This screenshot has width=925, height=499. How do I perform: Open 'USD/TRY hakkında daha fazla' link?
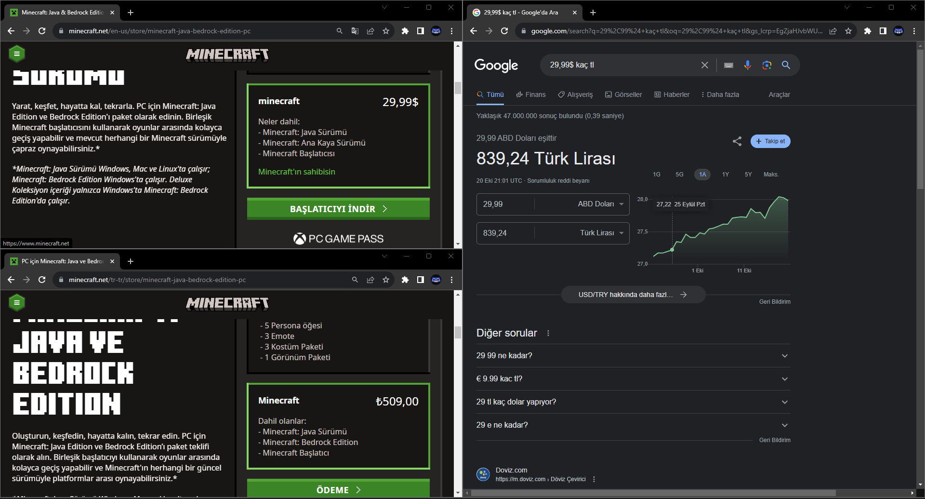tap(633, 295)
